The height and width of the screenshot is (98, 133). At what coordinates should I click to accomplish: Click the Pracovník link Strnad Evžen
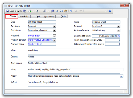point(34,36)
